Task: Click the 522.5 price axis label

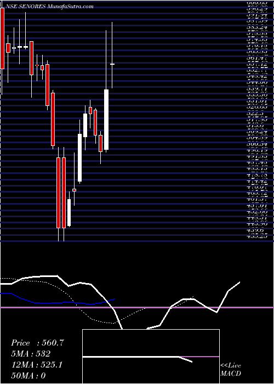Action: (x=255, y=114)
